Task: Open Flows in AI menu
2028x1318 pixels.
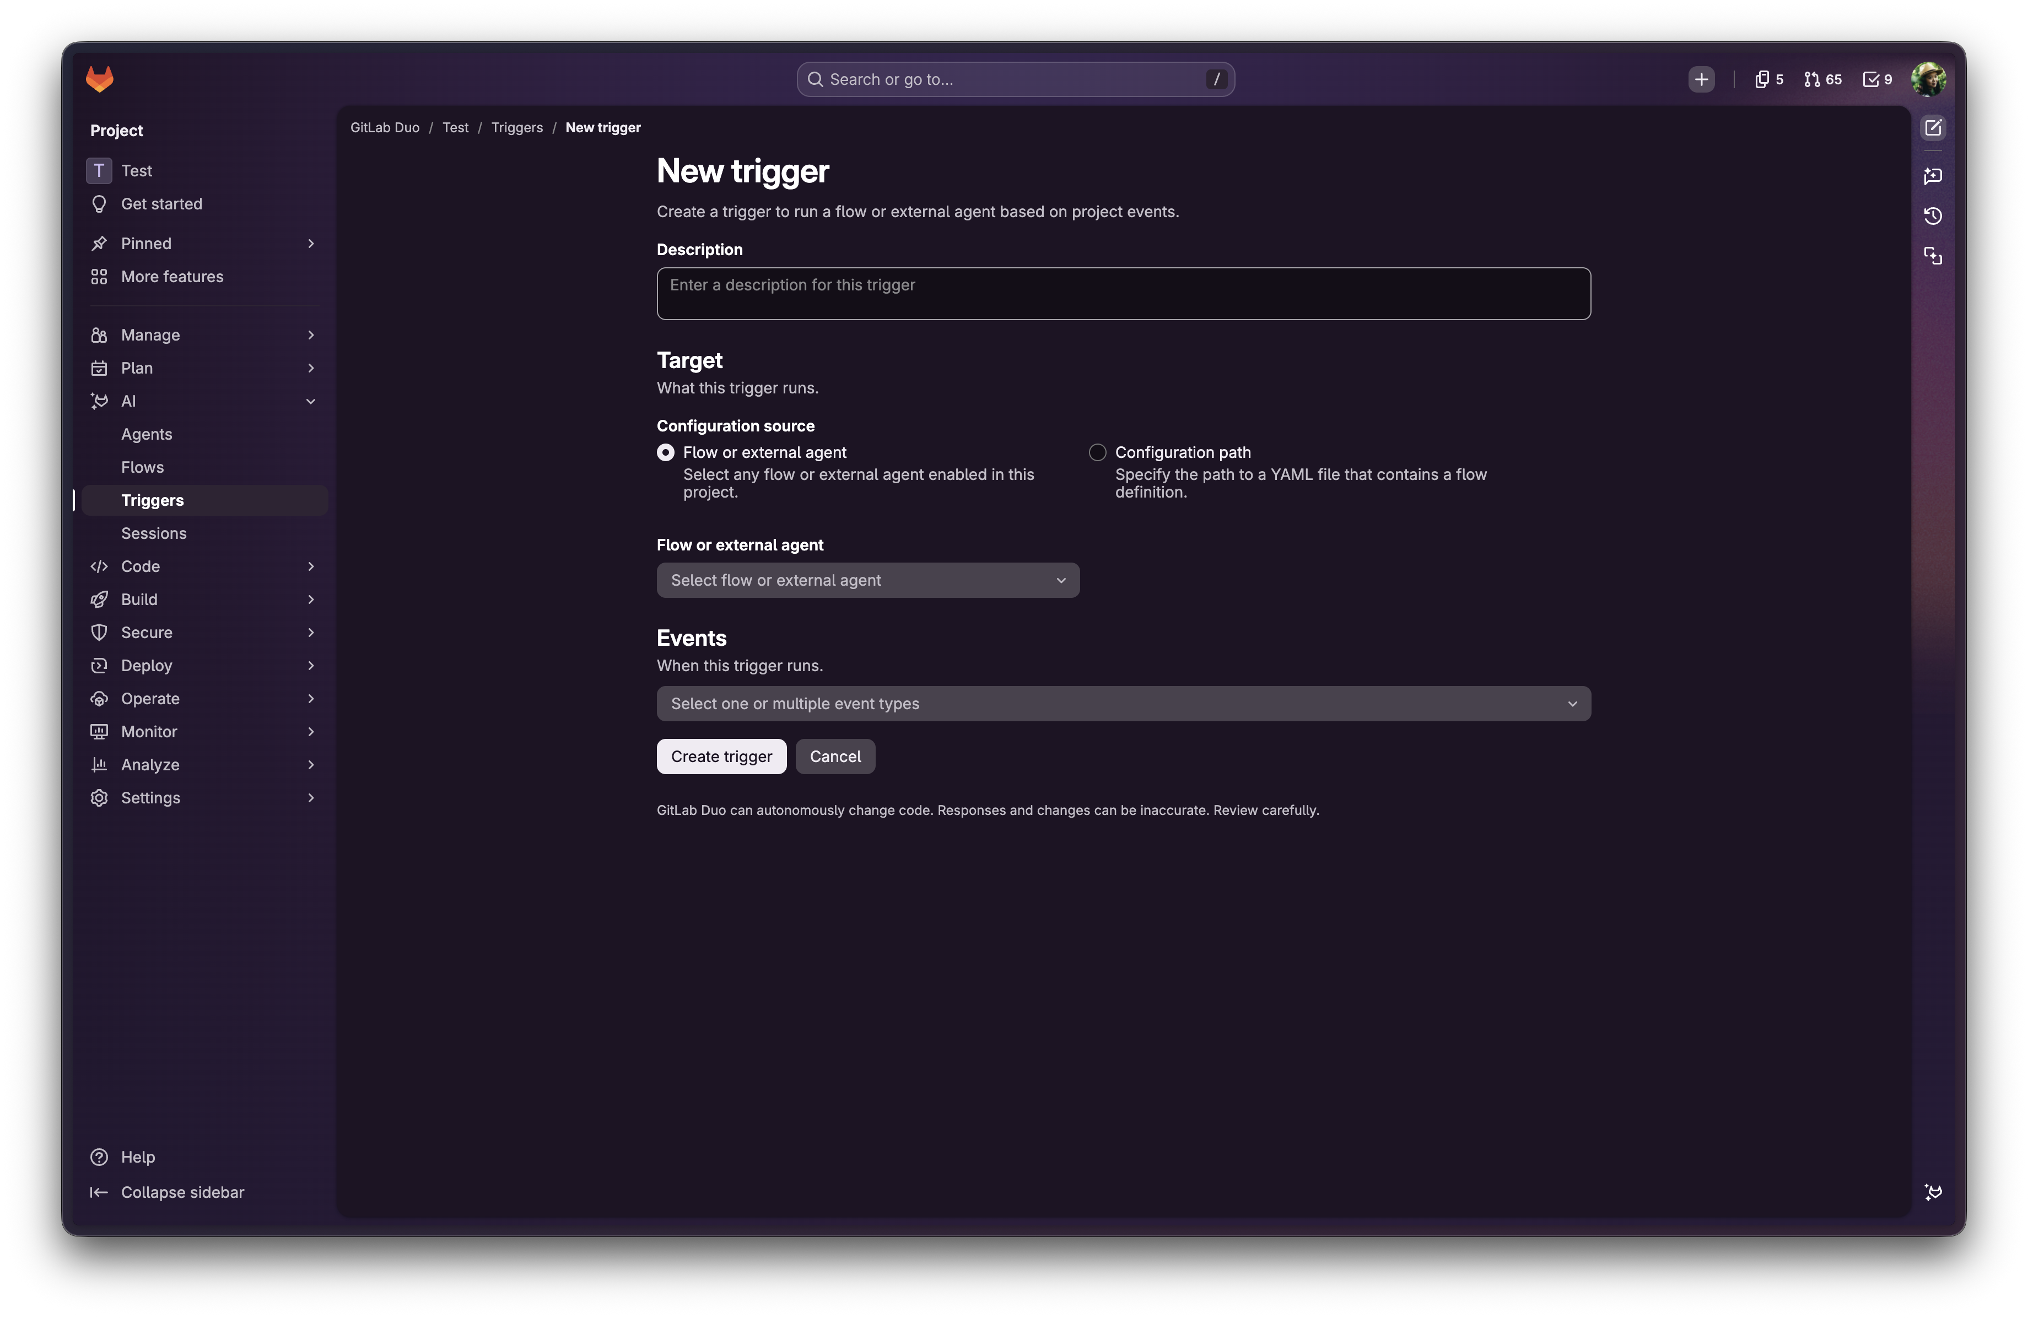Action: click(x=204, y=467)
